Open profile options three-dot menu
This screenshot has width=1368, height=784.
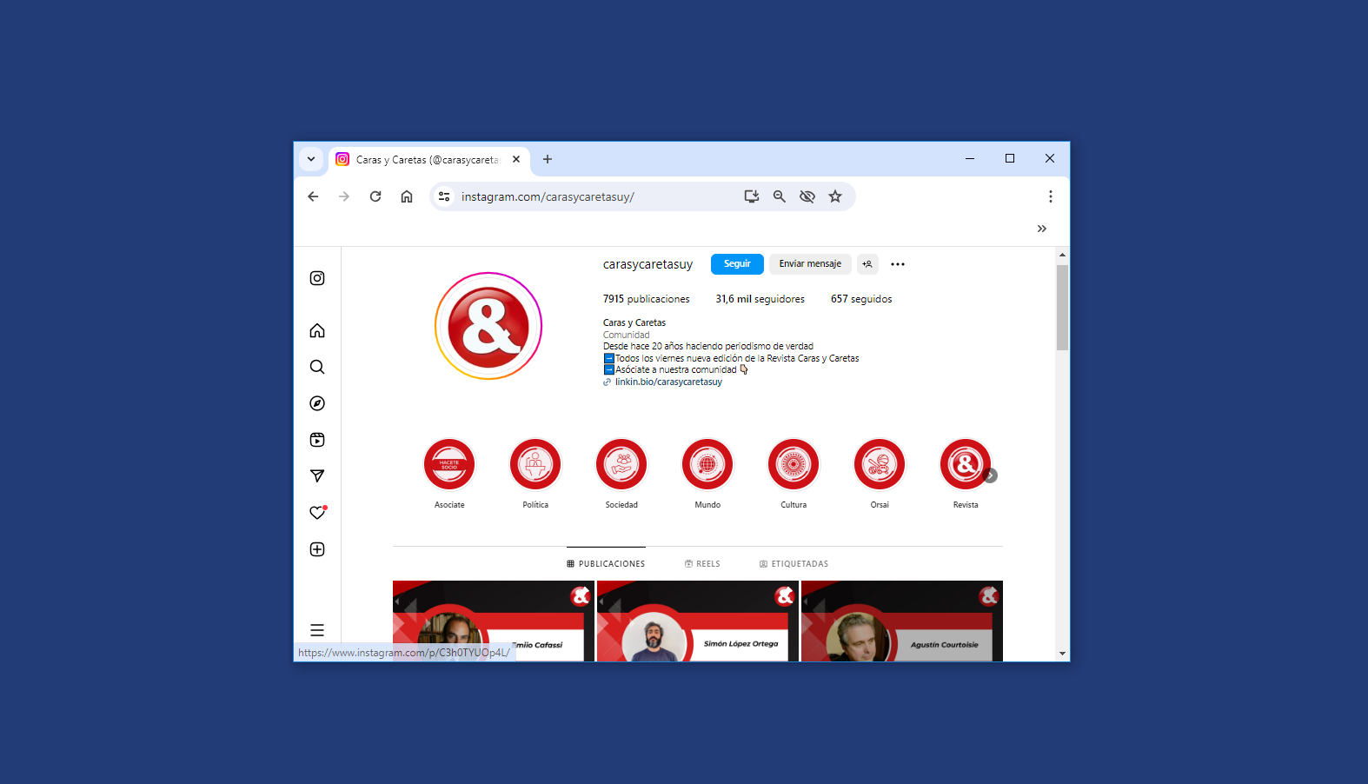(x=898, y=264)
